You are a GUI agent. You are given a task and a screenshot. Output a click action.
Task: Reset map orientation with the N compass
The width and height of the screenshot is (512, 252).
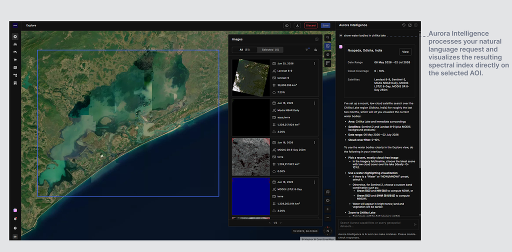click(327, 231)
